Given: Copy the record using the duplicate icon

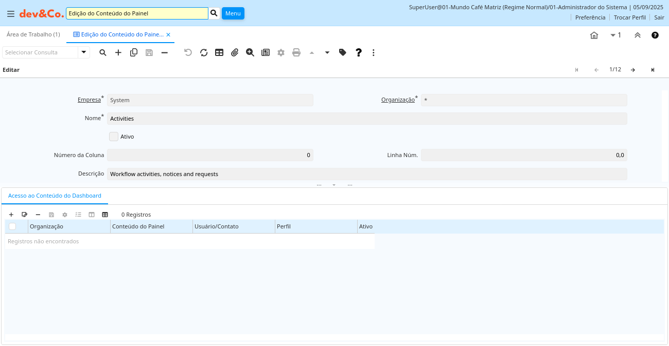Looking at the screenshot, I should tap(134, 52).
